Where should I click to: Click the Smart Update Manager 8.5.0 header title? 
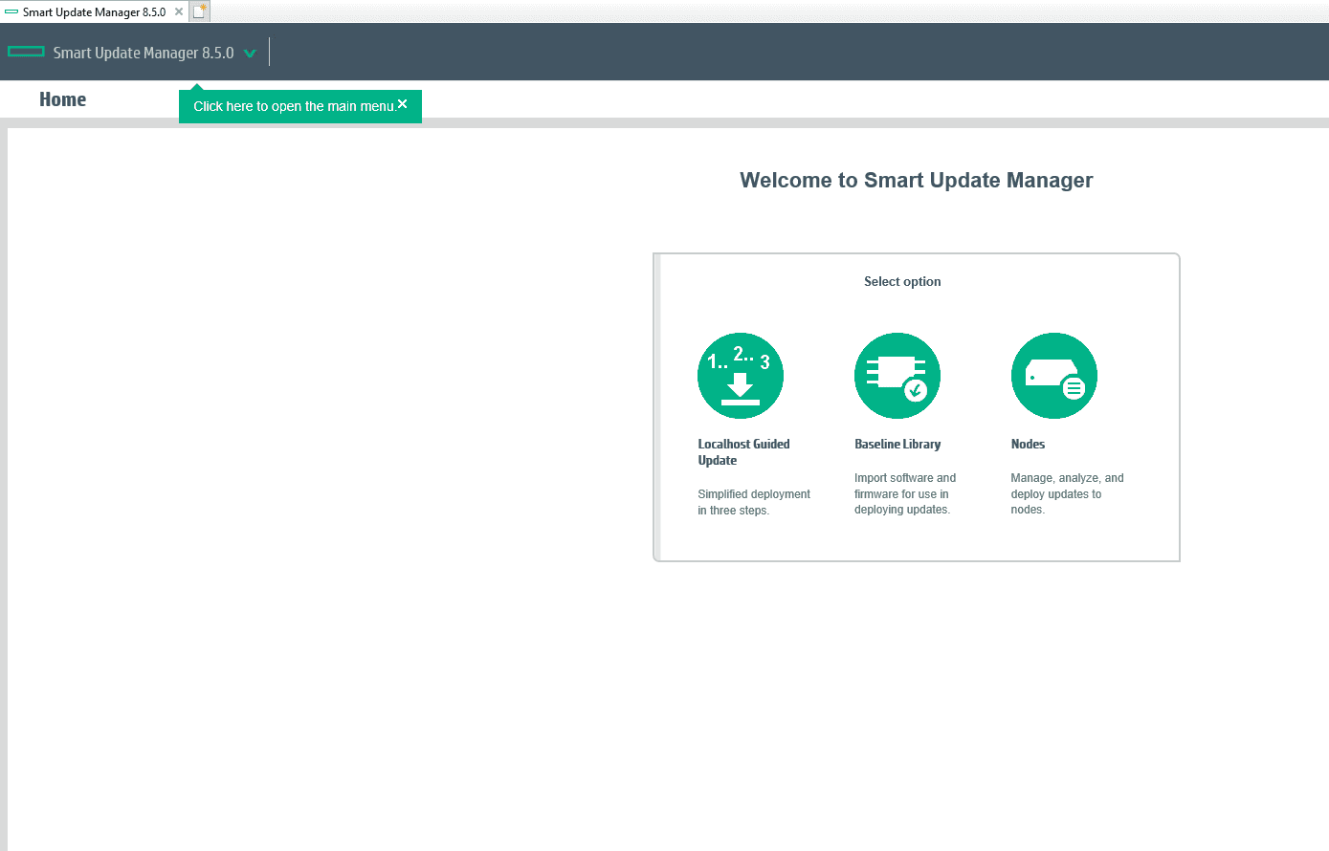click(x=144, y=53)
